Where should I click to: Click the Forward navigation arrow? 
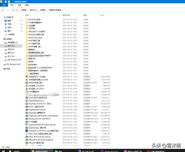click(x=7, y=10)
